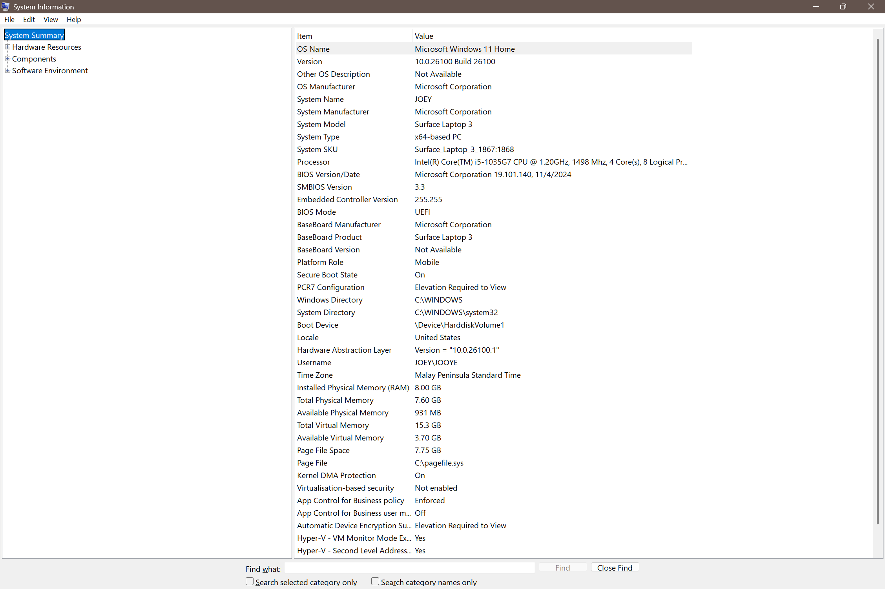Click the BaseBoard Version row
Screen dimensions: 885x589
click(x=493, y=250)
